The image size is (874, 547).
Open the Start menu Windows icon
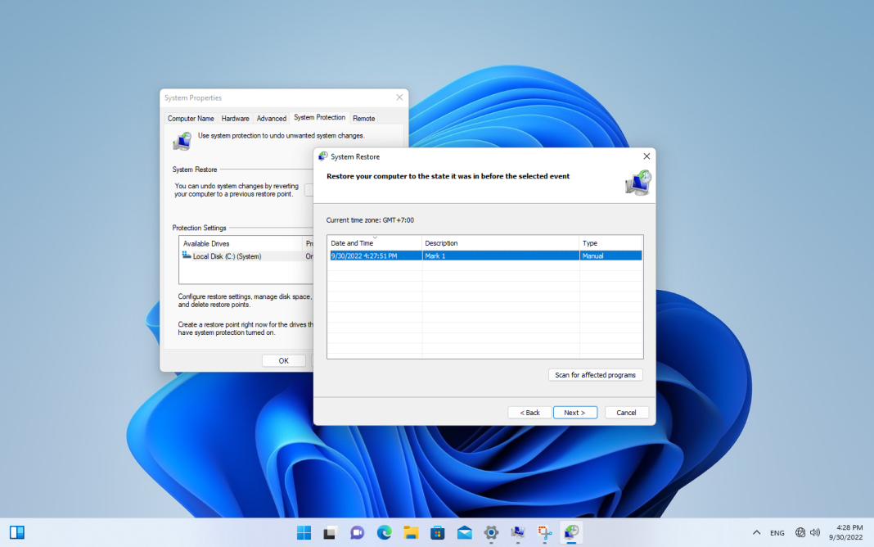click(x=304, y=532)
